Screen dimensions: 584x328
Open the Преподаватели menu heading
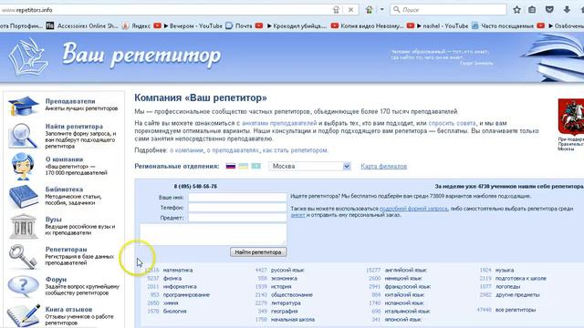pos(70,101)
